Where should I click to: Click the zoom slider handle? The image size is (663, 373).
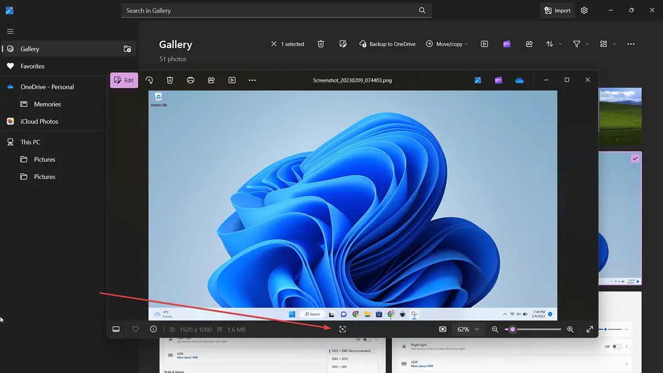tap(513, 329)
